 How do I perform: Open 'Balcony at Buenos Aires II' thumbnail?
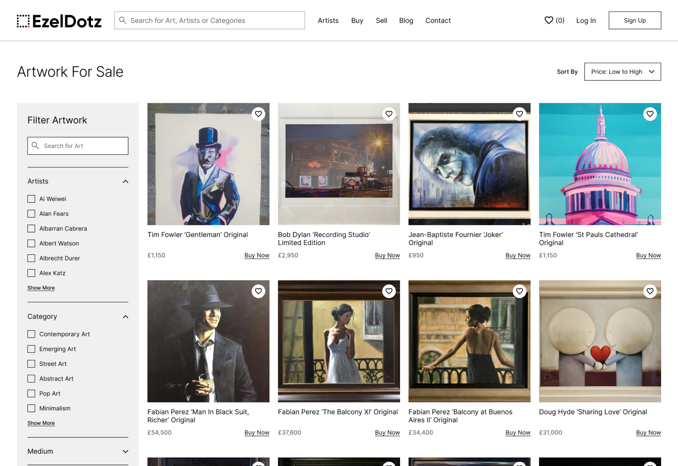click(469, 341)
